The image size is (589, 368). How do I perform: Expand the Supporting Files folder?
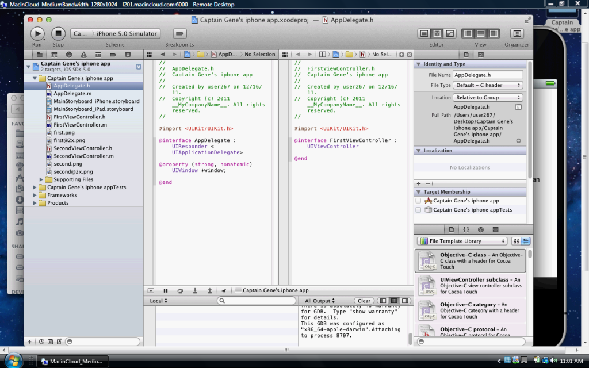coord(41,179)
